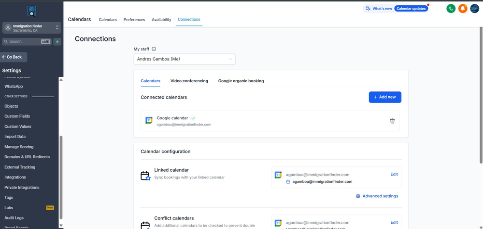Open Audit Logs settings

pos(14,217)
